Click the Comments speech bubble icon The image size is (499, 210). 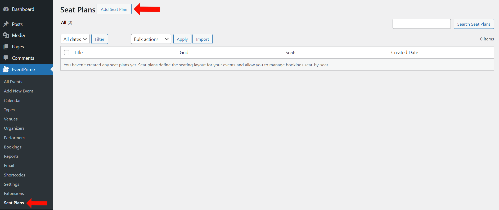pos(6,58)
